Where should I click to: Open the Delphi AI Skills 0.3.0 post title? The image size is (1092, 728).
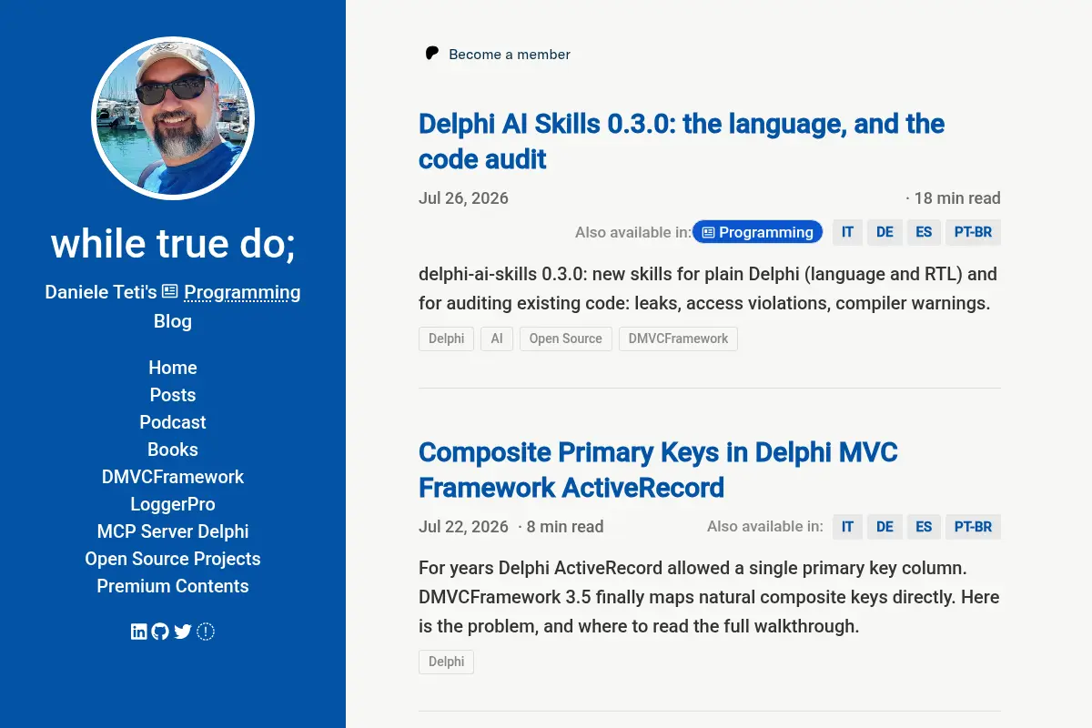pyautogui.click(x=682, y=141)
